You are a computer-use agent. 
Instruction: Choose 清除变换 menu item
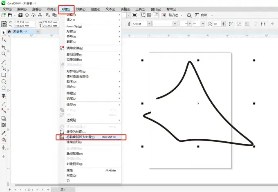[x=91, y=48]
